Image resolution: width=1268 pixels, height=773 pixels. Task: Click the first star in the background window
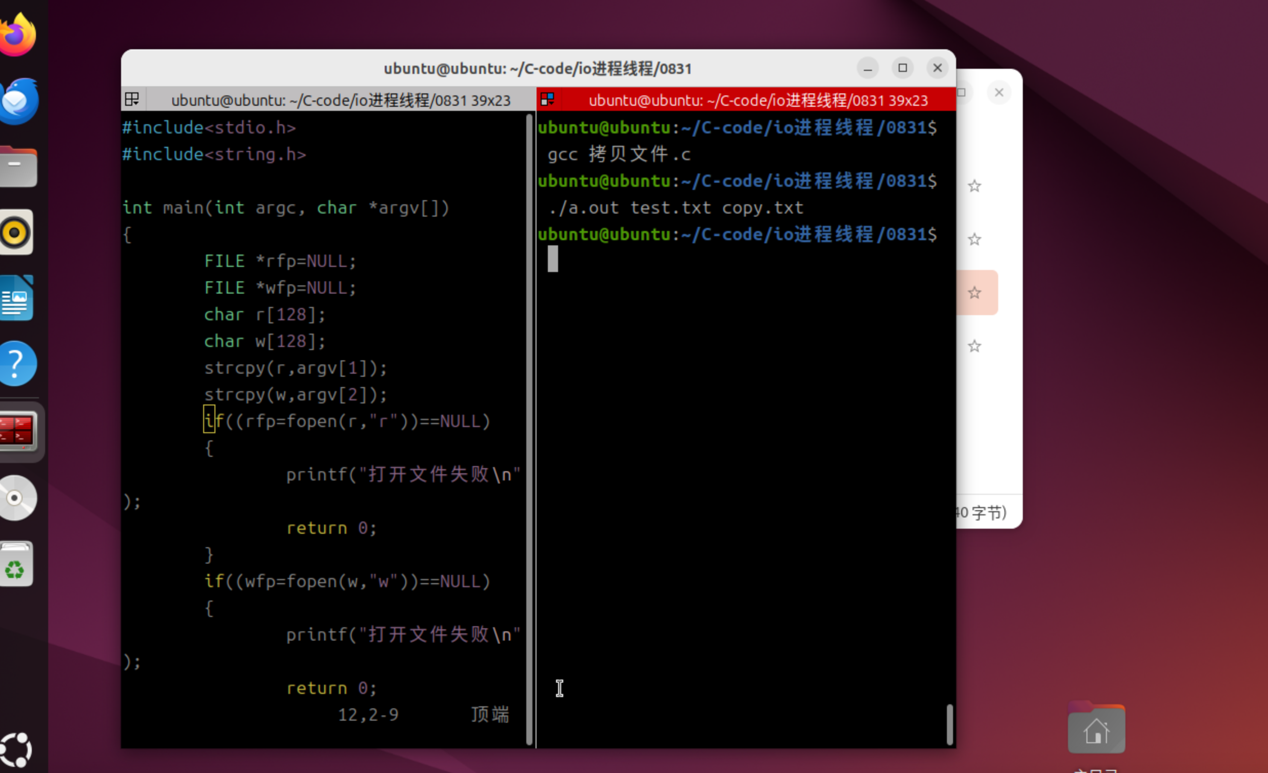(x=974, y=186)
